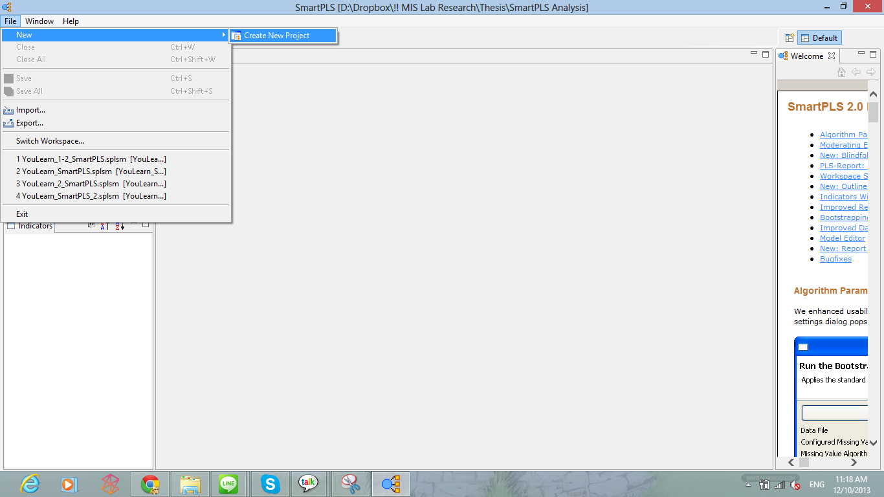Maximize the central editor area
The height and width of the screenshot is (497, 884).
tap(766, 54)
